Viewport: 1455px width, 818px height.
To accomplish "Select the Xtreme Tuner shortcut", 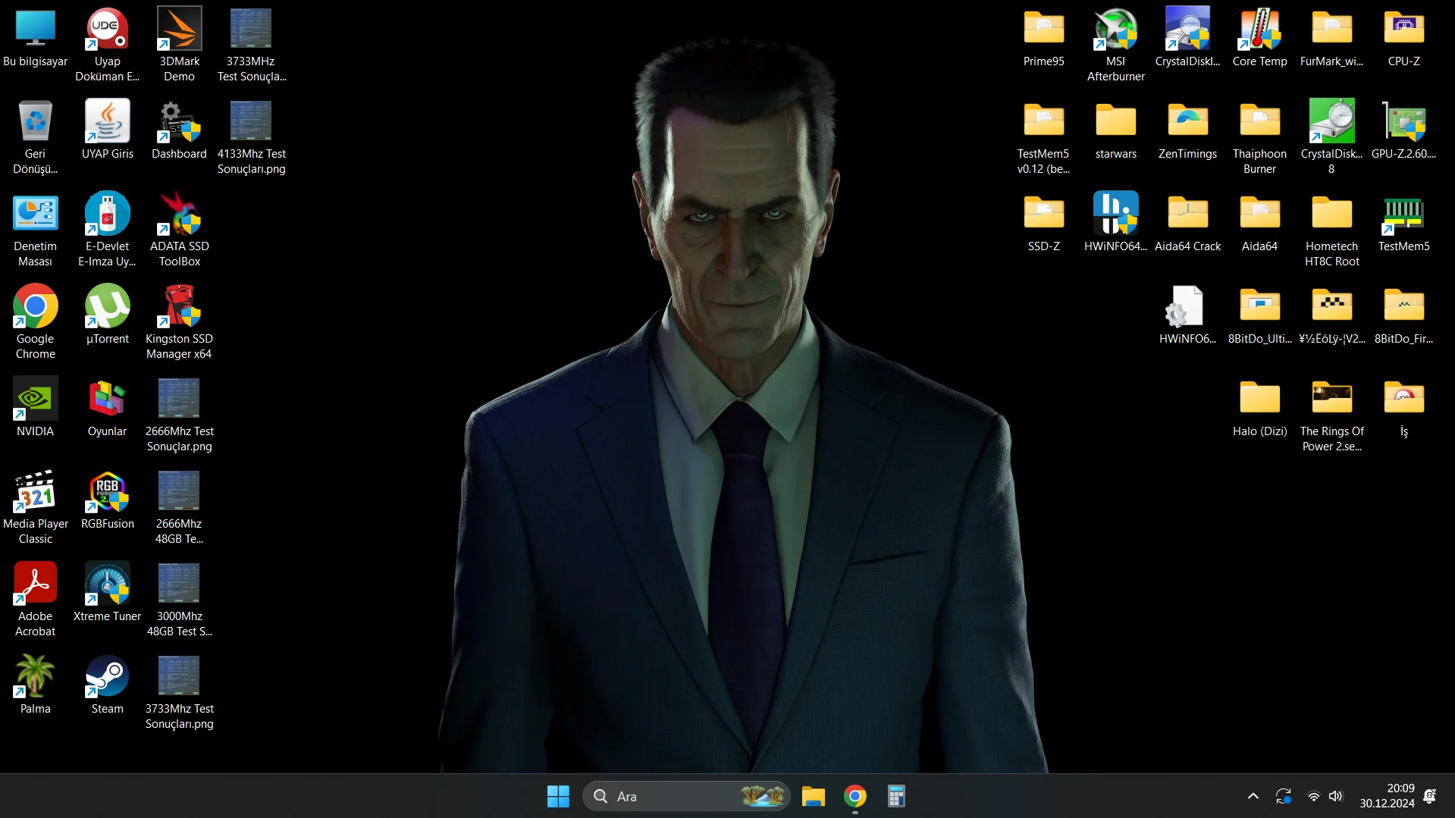I will pos(107,593).
